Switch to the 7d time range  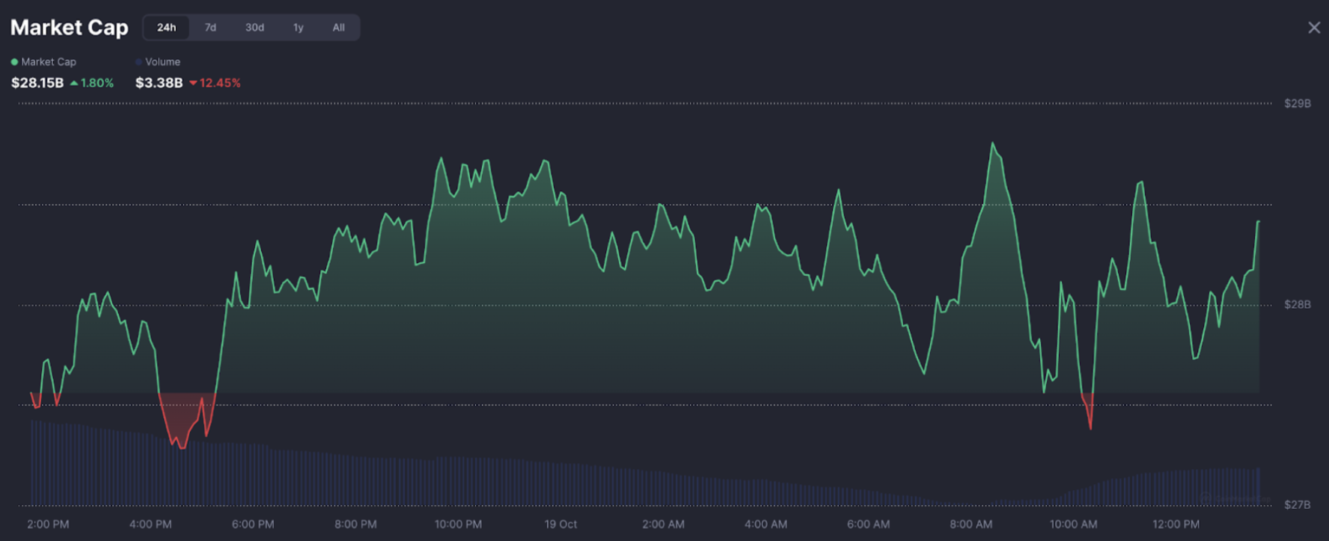(210, 28)
